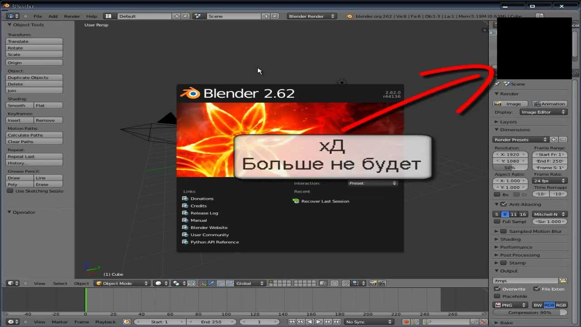The height and width of the screenshot is (327, 581).
Task: Jump to timeline start frame
Action: 291,322
